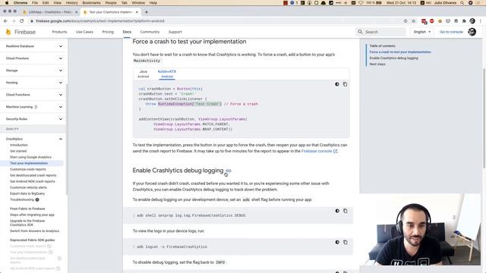Open the Support nav item
Viewport: 486px width, 273px height.
175,32
